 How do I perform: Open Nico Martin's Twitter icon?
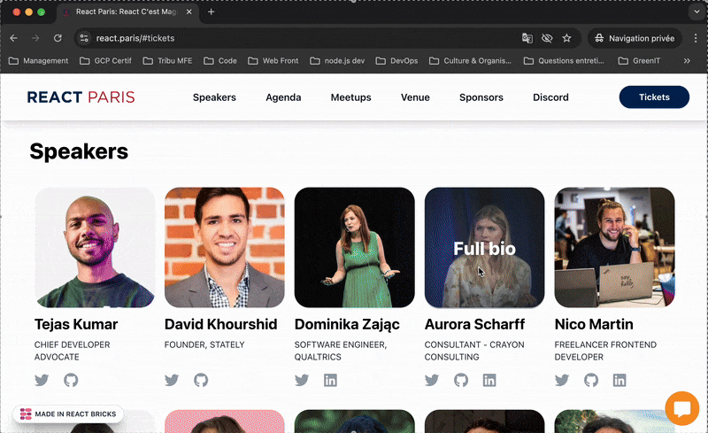coord(562,380)
